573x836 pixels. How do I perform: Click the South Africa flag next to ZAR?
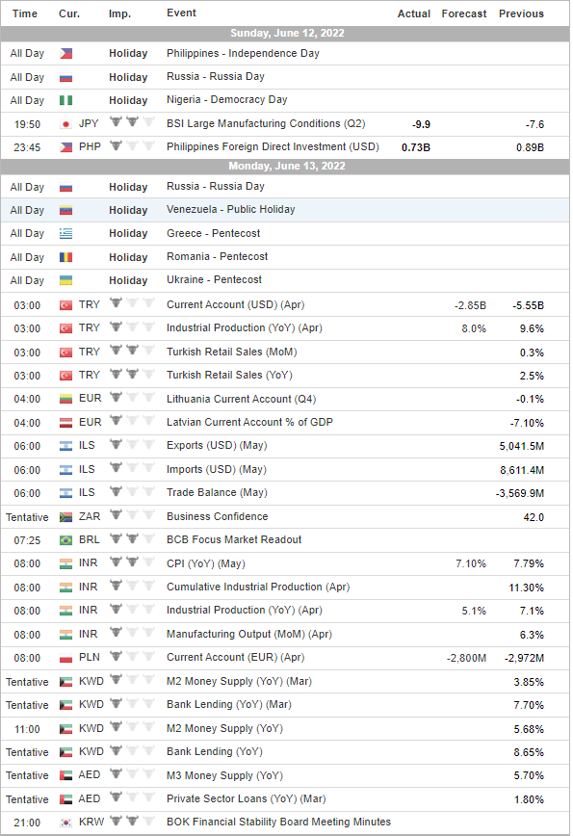click(66, 517)
